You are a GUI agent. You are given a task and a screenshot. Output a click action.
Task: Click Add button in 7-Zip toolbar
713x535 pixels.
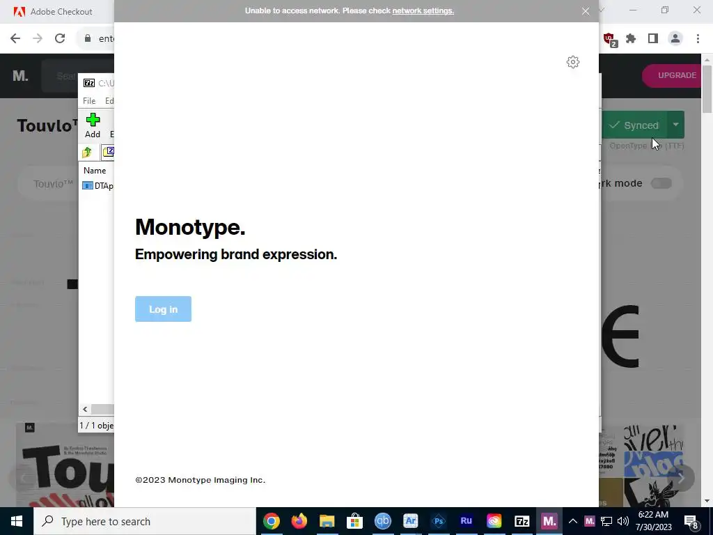tap(93, 126)
